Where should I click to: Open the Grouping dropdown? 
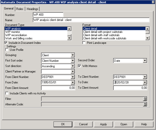(x=73, y=55)
